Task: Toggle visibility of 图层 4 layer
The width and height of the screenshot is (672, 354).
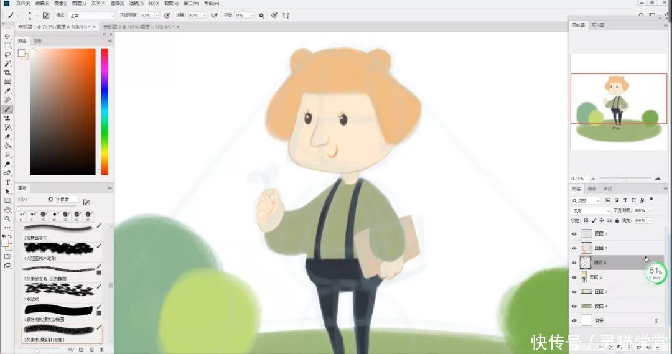Action: pyautogui.click(x=574, y=306)
